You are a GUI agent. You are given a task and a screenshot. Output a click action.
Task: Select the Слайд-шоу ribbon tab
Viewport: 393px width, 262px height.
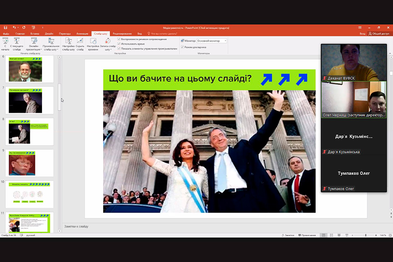coord(100,34)
